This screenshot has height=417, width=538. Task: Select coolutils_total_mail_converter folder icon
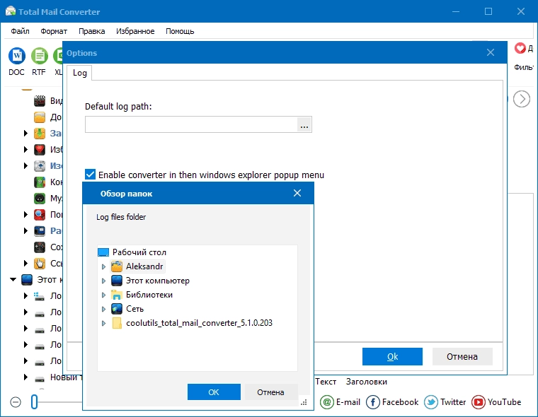tap(117, 323)
